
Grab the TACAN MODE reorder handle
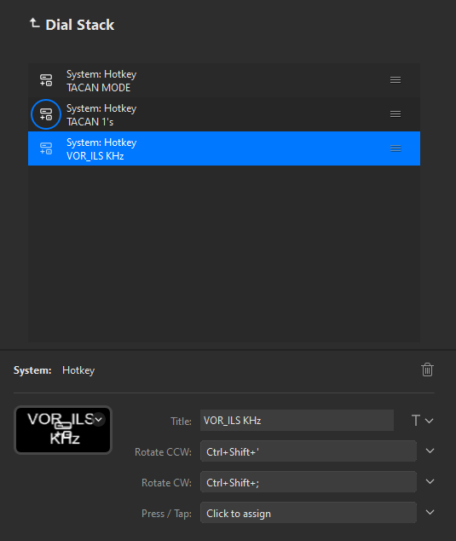395,80
